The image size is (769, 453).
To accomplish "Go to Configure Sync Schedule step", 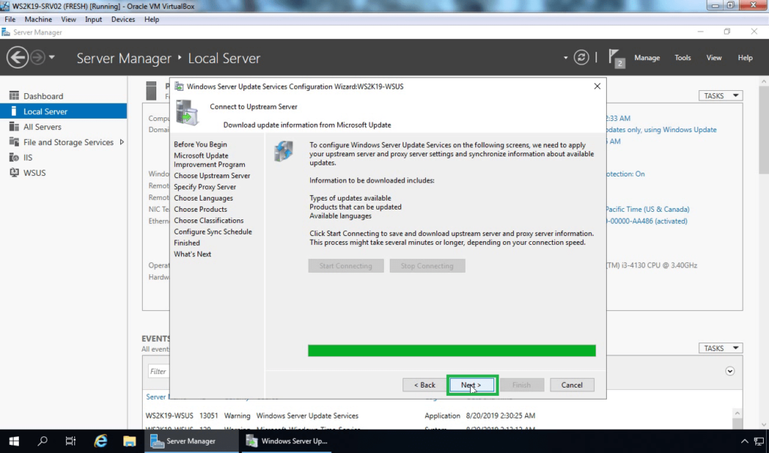I will (213, 231).
